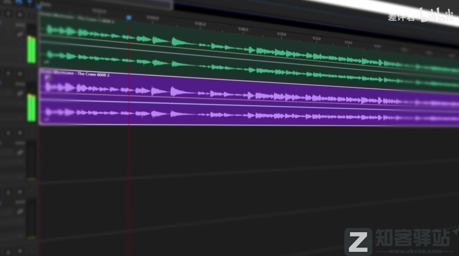Click the 0:10.0 mark on the time ruler
This screenshot has width=459, height=256.
click(x=281, y=34)
